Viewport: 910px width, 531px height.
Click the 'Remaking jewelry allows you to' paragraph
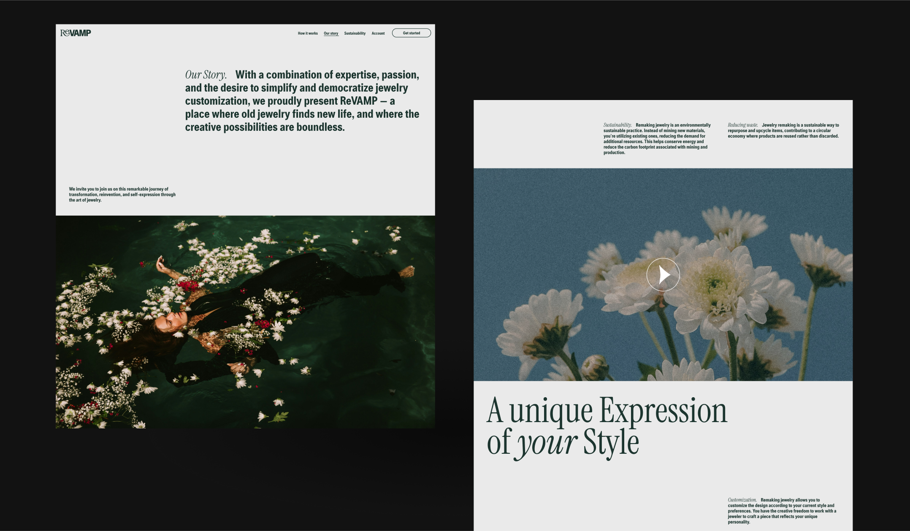pyautogui.click(x=782, y=511)
